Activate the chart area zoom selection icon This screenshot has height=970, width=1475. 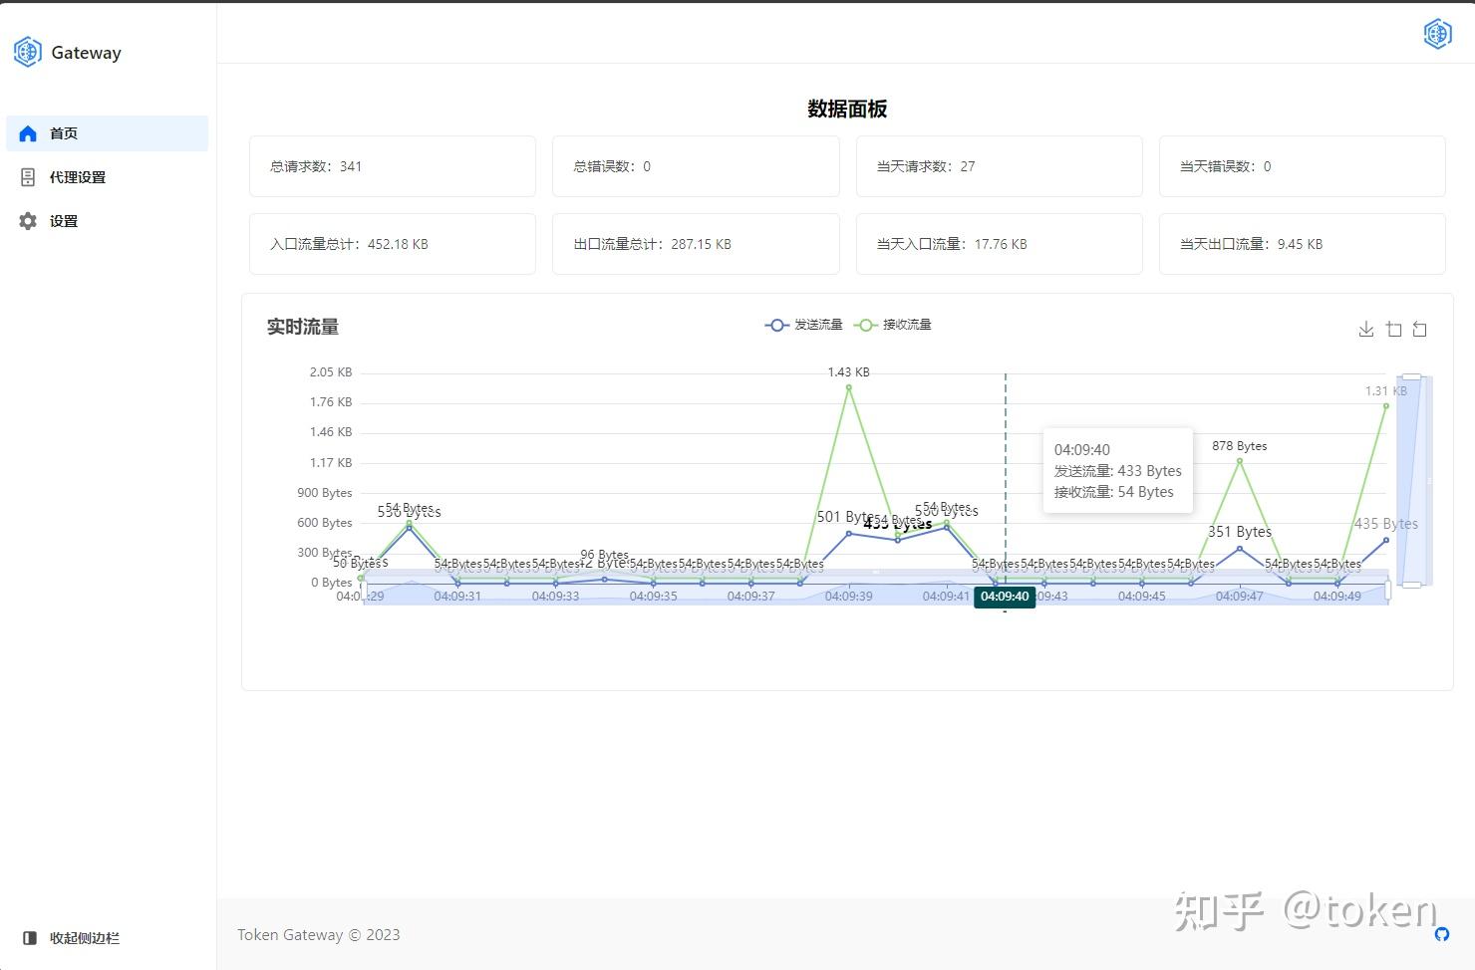pyautogui.click(x=1393, y=328)
